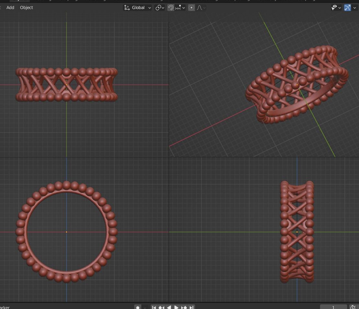Toggle the snap magnet button
This screenshot has height=309, width=359.
pyautogui.click(x=171, y=7)
